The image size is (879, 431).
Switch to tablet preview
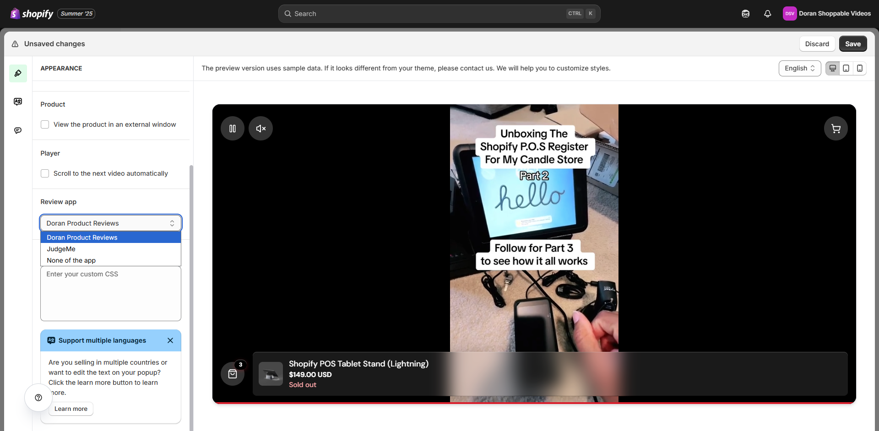(846, 68)
